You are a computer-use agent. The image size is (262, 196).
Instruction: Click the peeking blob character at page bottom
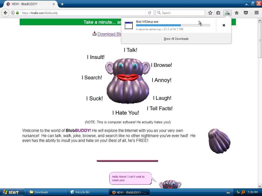coord(170,184)
